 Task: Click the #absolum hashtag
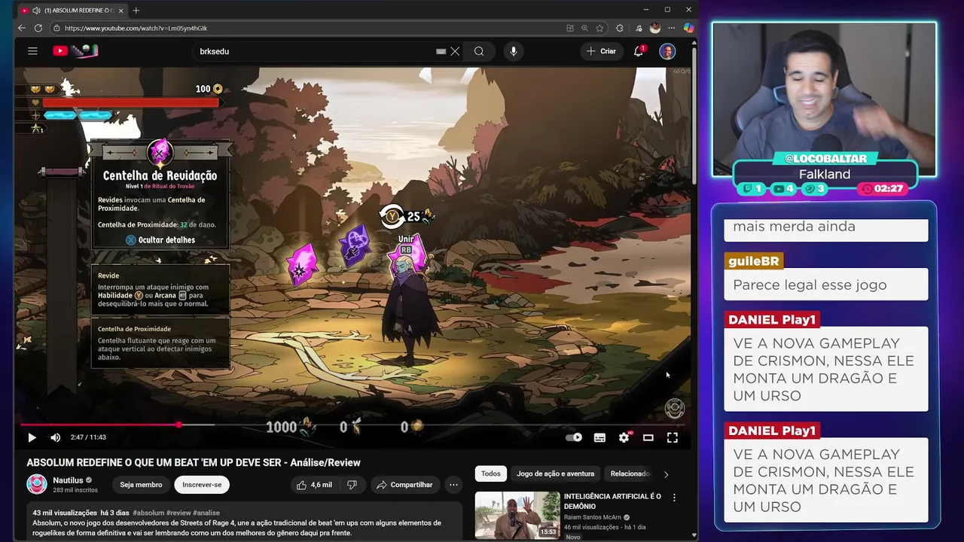[148, 513]
